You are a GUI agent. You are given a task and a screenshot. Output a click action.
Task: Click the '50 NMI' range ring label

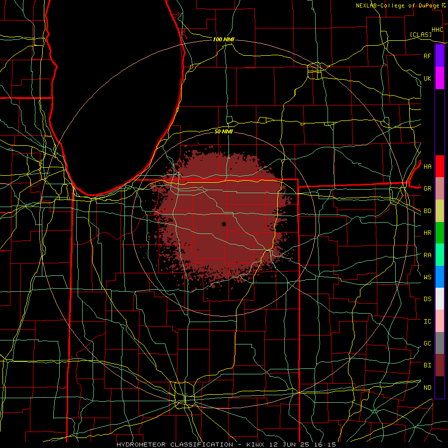[x=224, y=131]
